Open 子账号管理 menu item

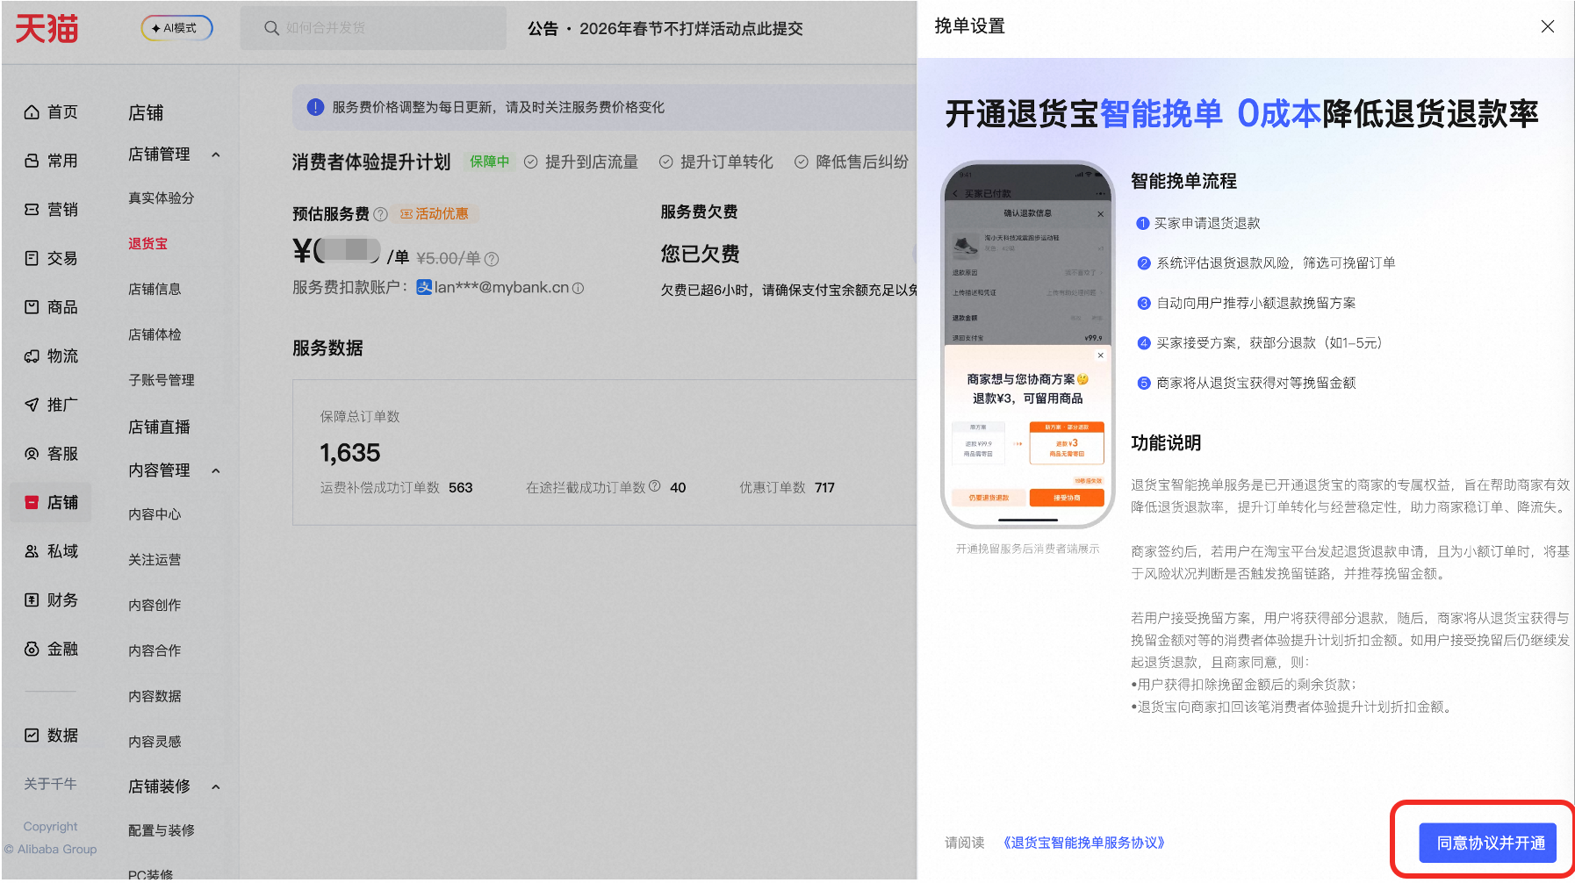tap(162, 380)
